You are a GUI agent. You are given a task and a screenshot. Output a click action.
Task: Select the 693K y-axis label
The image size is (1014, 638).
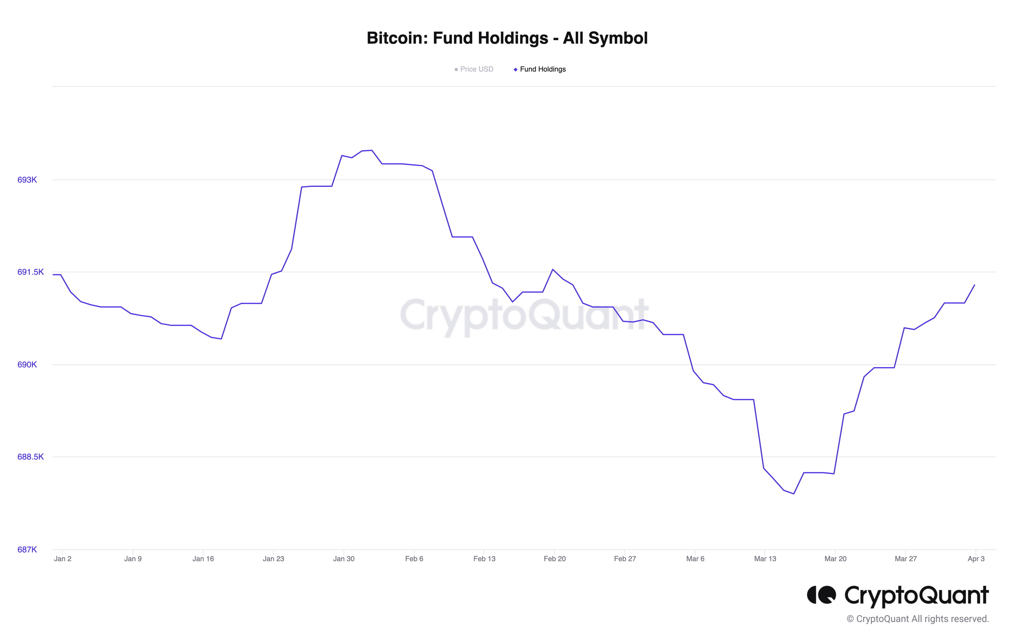[27, 180]
